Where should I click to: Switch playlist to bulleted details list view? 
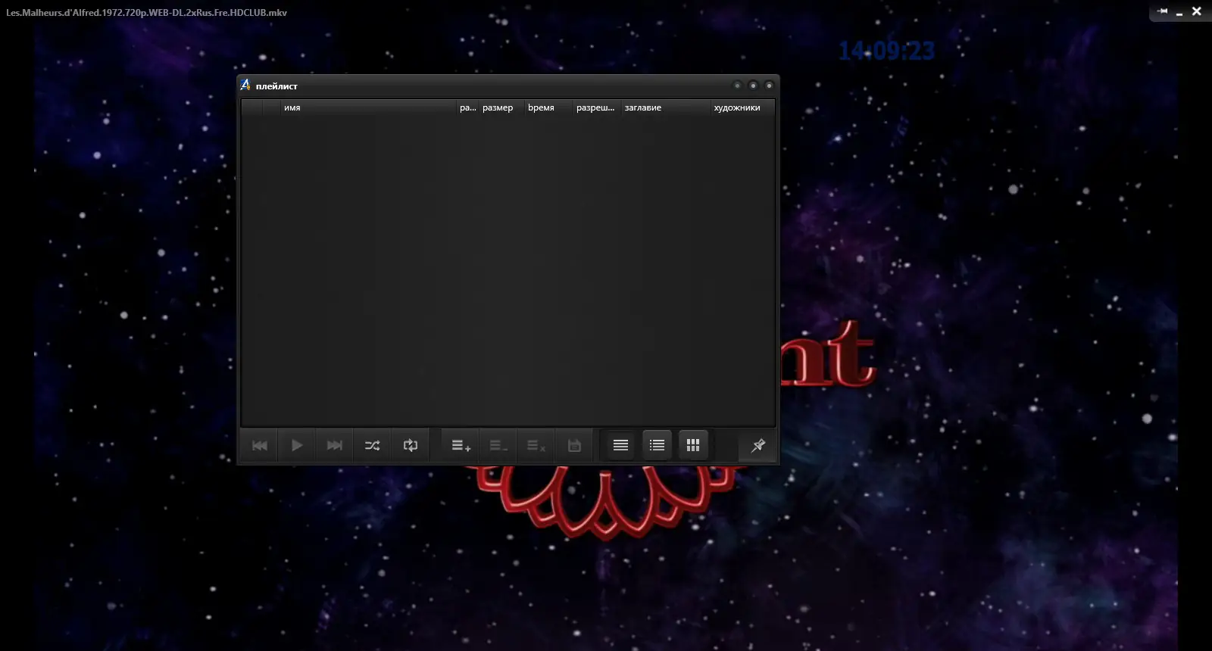pyautogui.click(x=657, y=445)
